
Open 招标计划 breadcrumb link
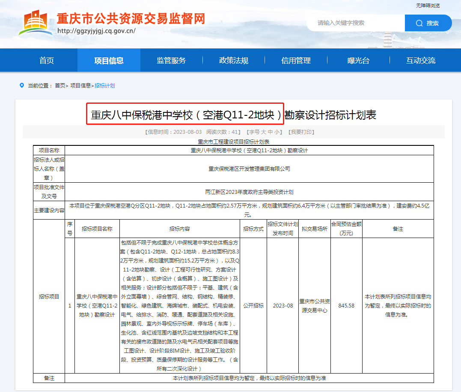[105, 86]
